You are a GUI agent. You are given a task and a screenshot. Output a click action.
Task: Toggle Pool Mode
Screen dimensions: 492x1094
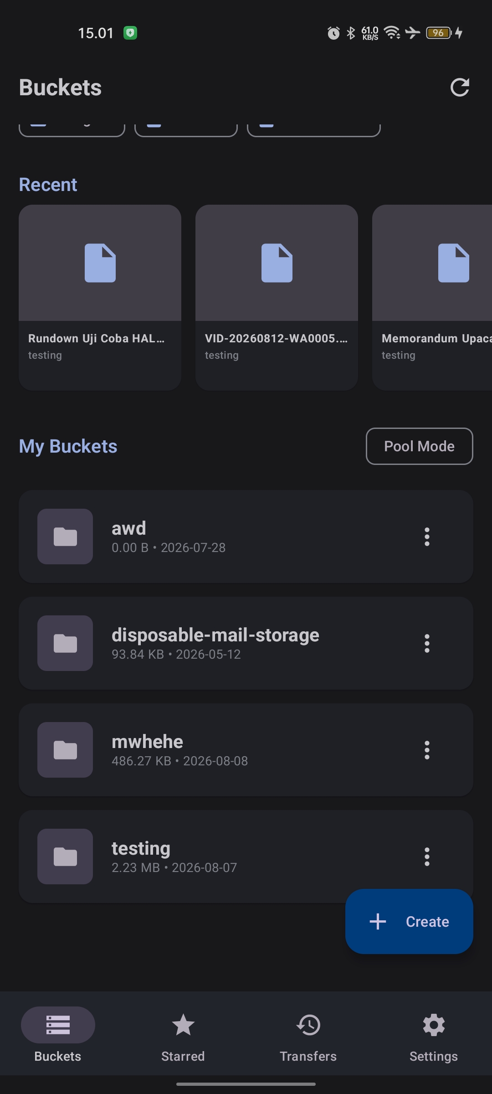(x=419, y=446)
